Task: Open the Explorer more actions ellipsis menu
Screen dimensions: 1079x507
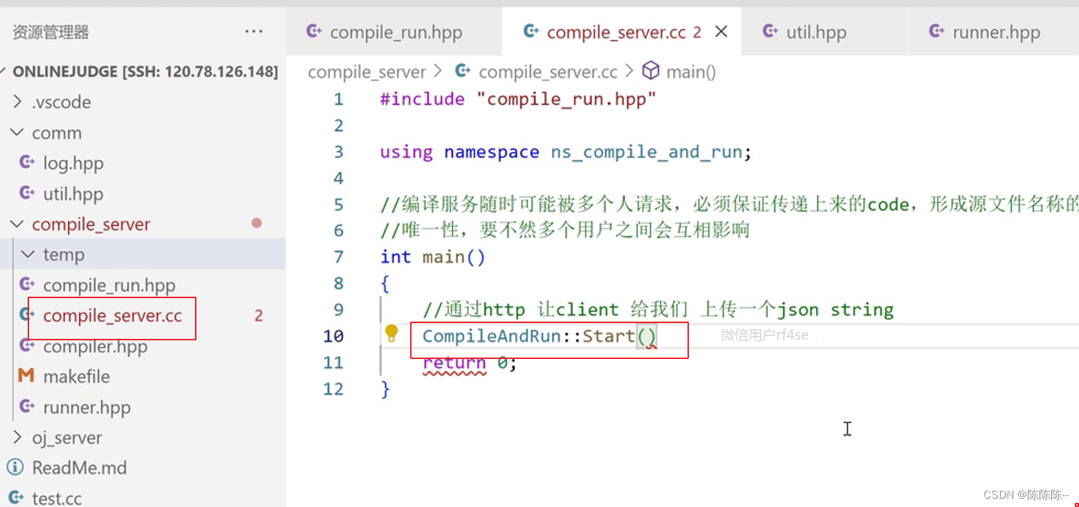Action: [x=254, y=32]
